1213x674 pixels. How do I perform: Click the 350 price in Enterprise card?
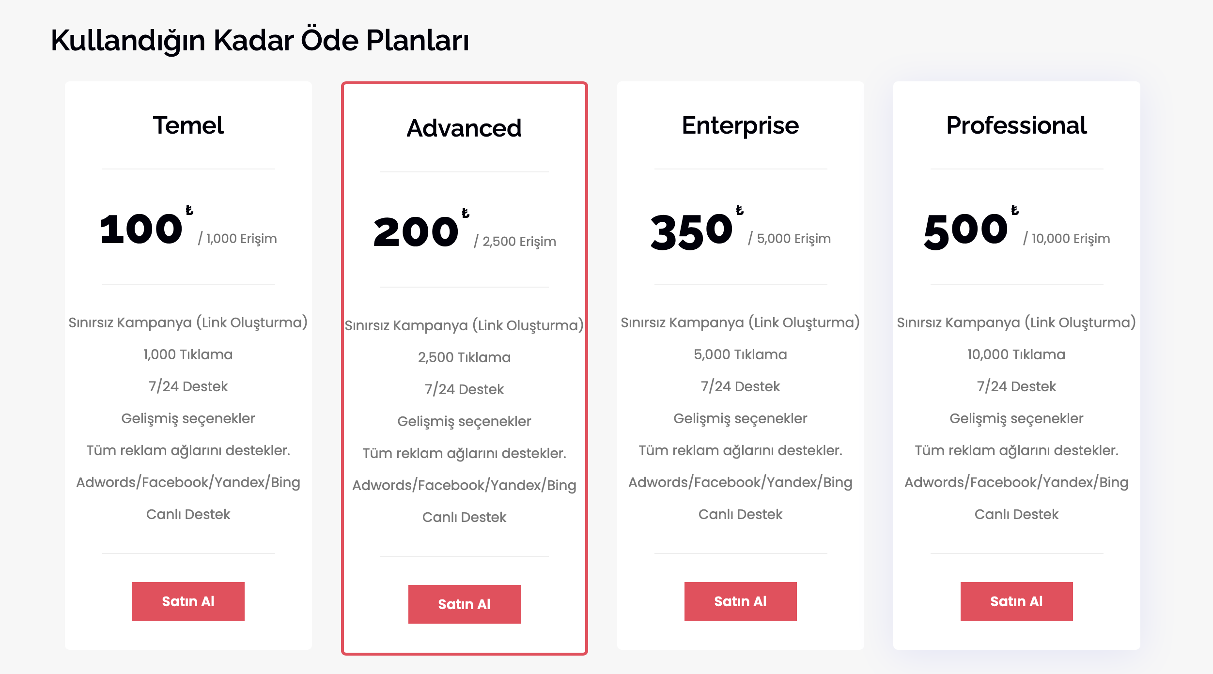(x=692, y=231)
